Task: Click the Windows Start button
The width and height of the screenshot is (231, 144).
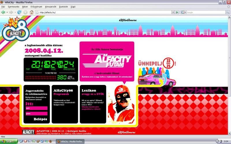Action: (x=9, y=141)
